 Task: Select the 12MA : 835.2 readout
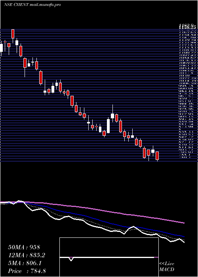tap(27, 255)
